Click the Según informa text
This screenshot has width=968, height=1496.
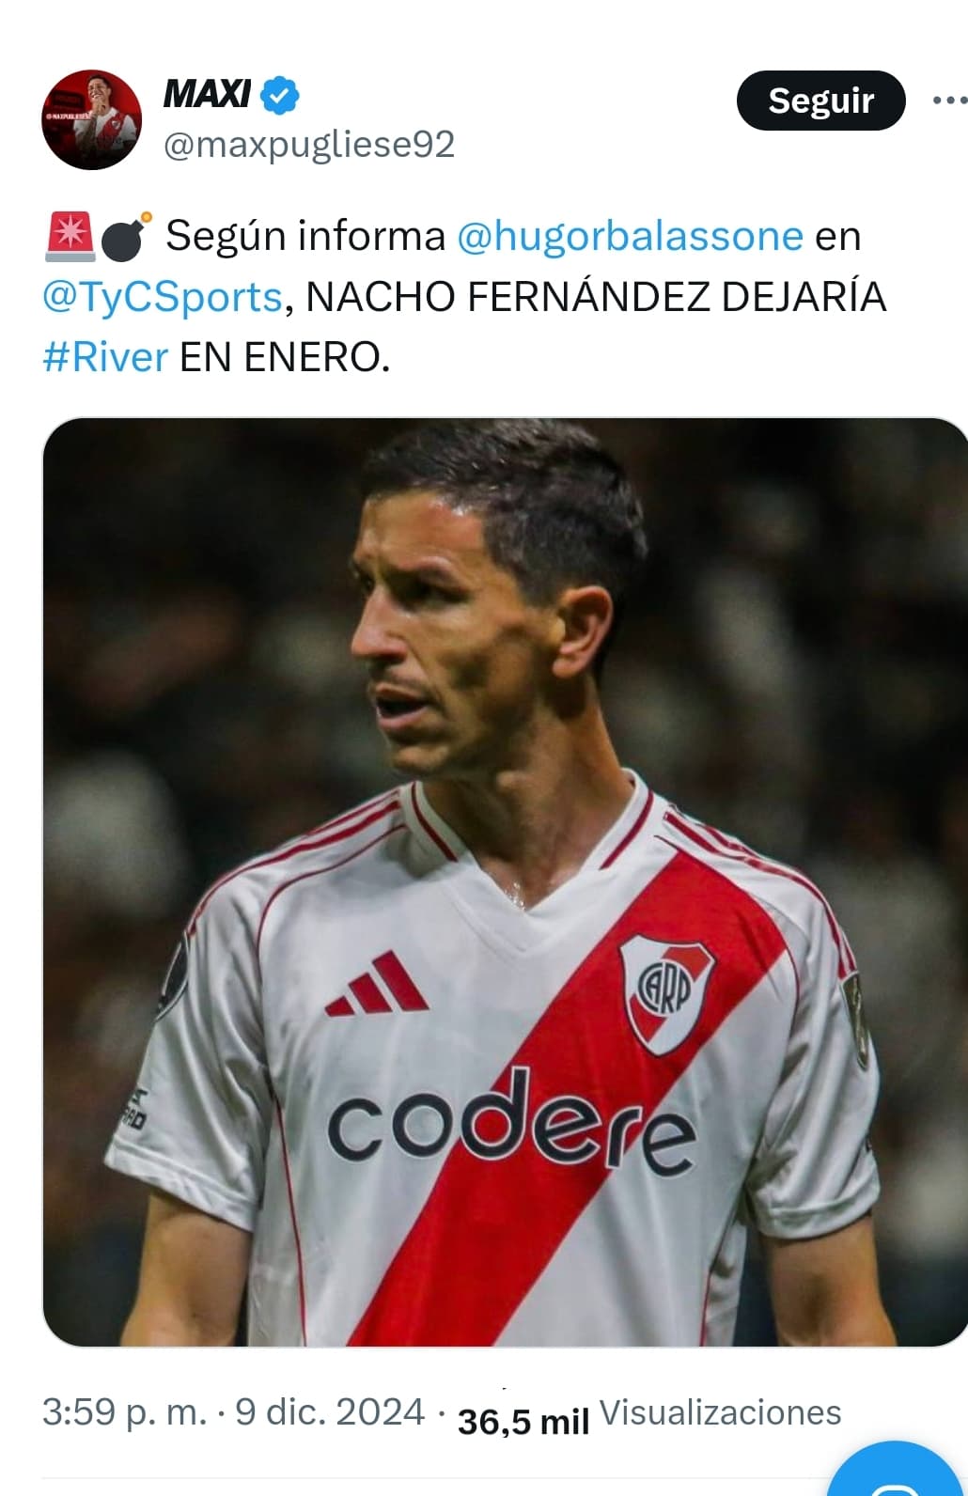click(305, 236)
